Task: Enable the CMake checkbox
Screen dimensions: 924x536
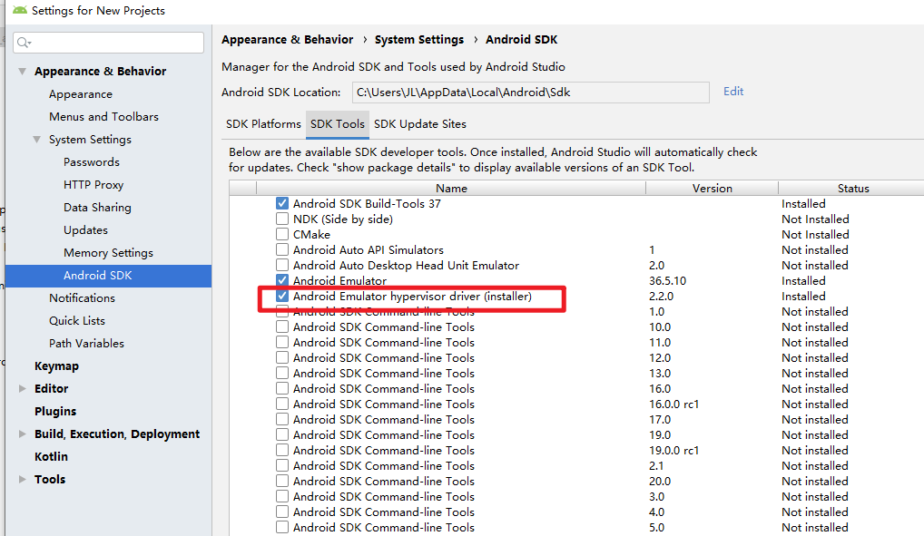Action: pyautogui.click(x=282, y=234)
